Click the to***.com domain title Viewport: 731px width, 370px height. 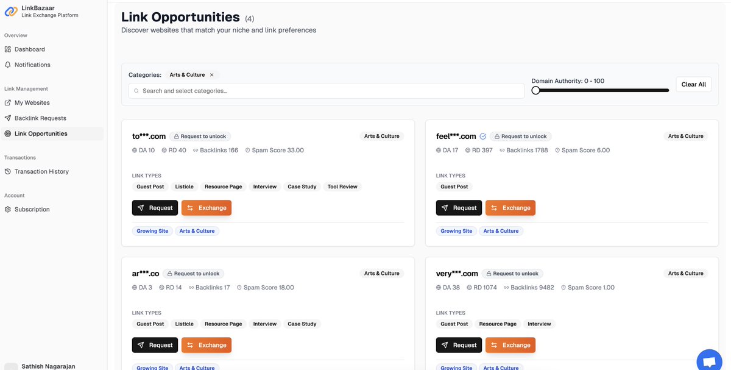point(149,137)
